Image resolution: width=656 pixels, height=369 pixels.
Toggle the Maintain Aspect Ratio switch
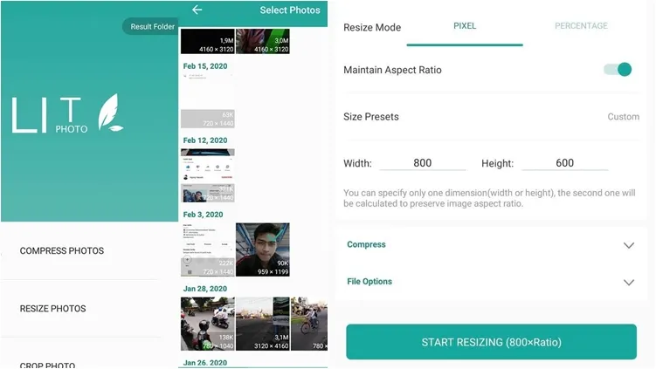click(x=618, y=70)
